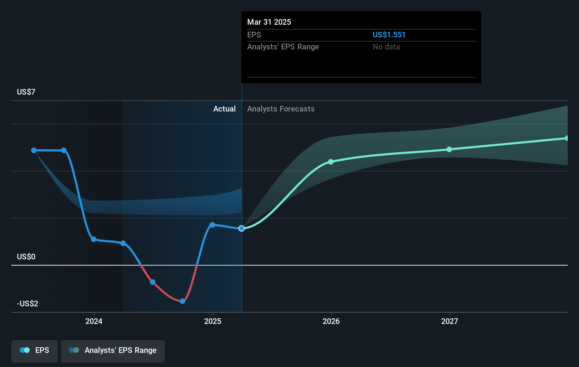Screen dimensions: 579x367
Task: Toggle the Analysts' EPS Range legend button
Action: tap(113, 351)
